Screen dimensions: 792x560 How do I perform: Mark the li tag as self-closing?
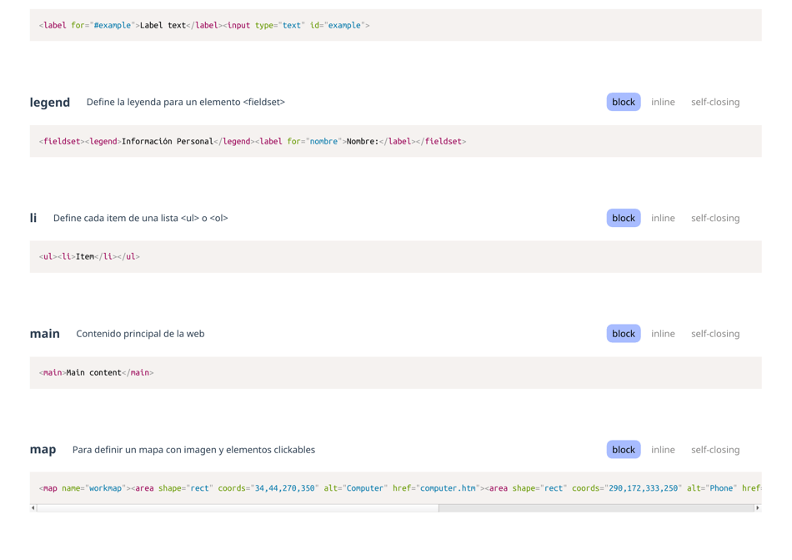tap(715, 218)
